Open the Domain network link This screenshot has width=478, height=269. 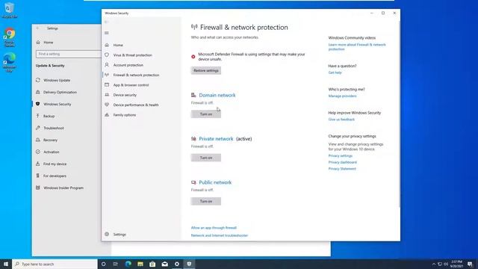pyautogui.click(x=217, y=95)
